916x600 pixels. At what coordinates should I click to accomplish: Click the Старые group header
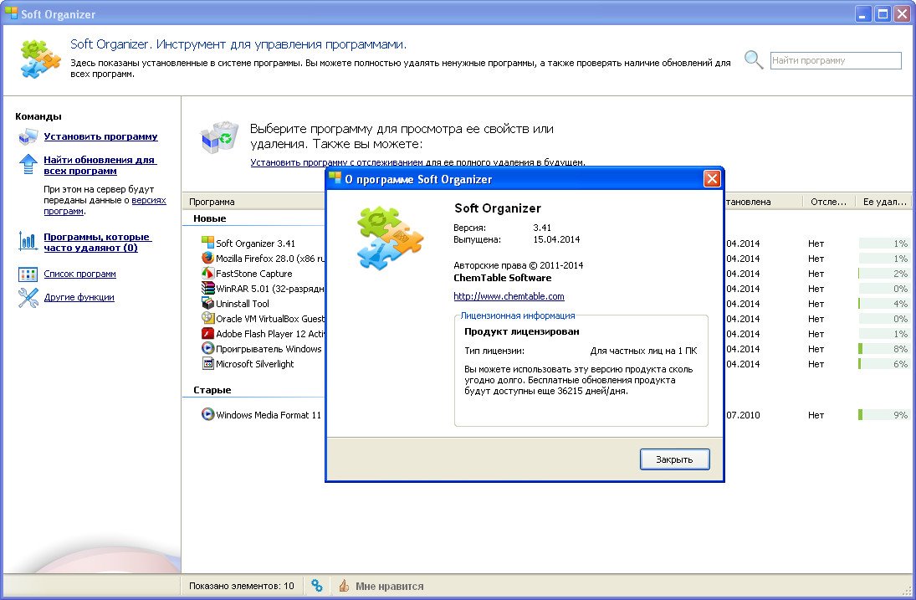(x=212, y=390)
